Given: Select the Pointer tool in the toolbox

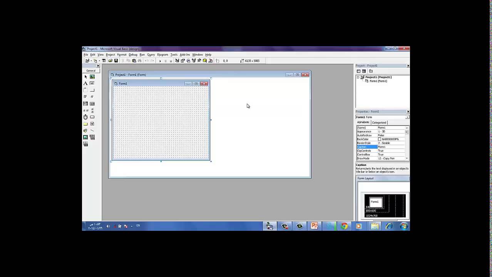Looking at the screenshot, I should pos(85,77).
